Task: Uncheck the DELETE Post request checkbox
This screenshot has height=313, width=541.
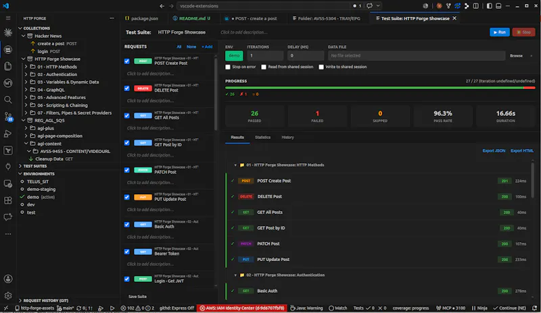Action: pyautogui.click(x=127, y=88)
